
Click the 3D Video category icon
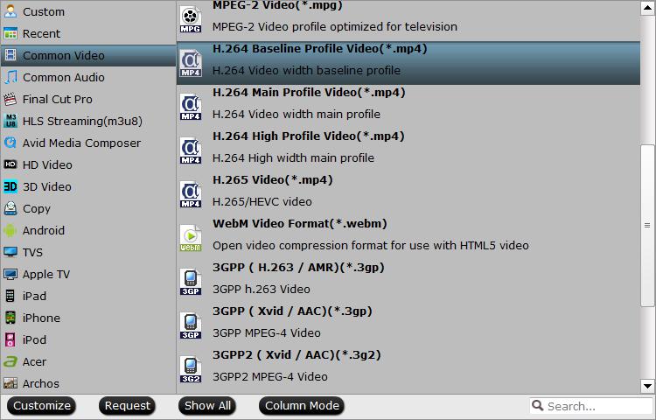point(10,186)
